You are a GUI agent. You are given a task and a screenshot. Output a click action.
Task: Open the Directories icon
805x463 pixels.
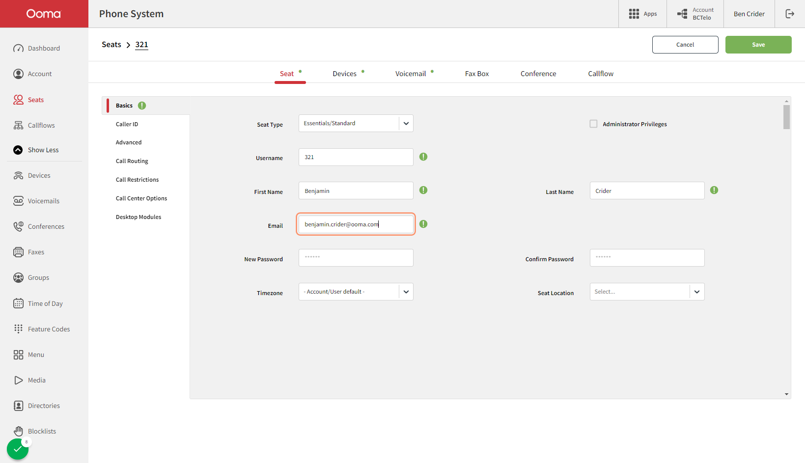pyautogui.click(x=18, y=406)
